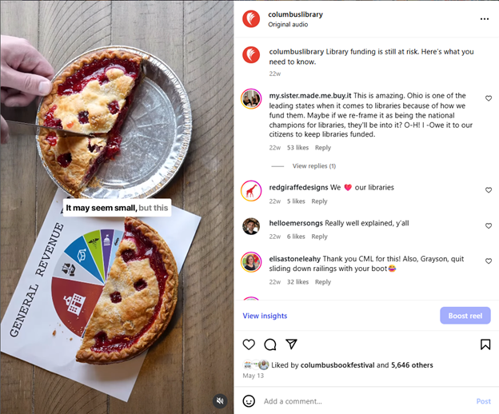Open the Original audio link

288,25
